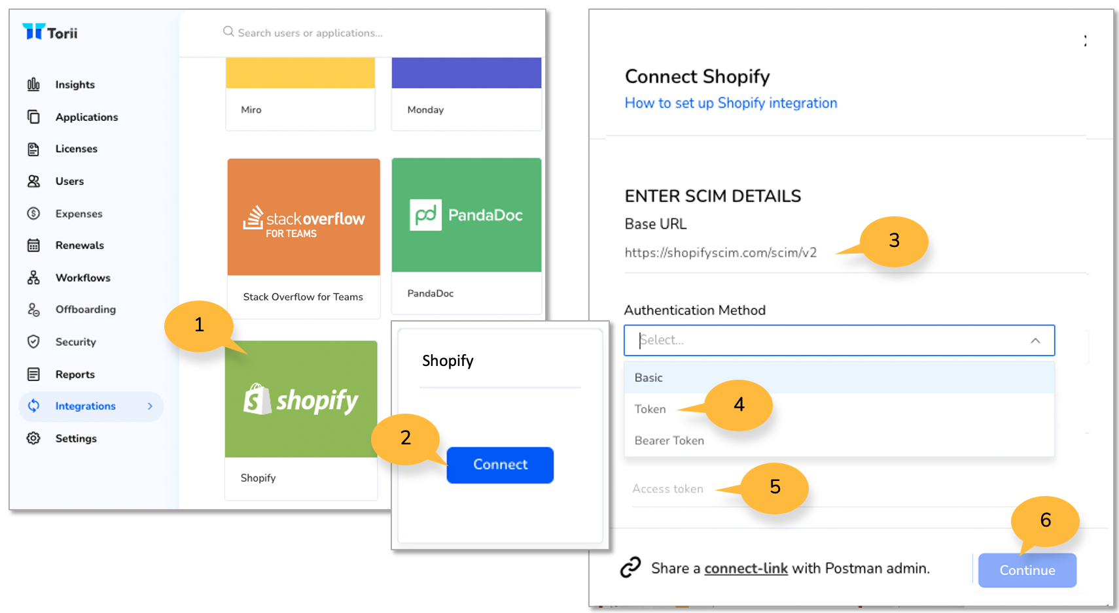This screenshot has width=1119, height=613.
Task: Open the Authentication Method select box
Action: [x=839, y=340]
